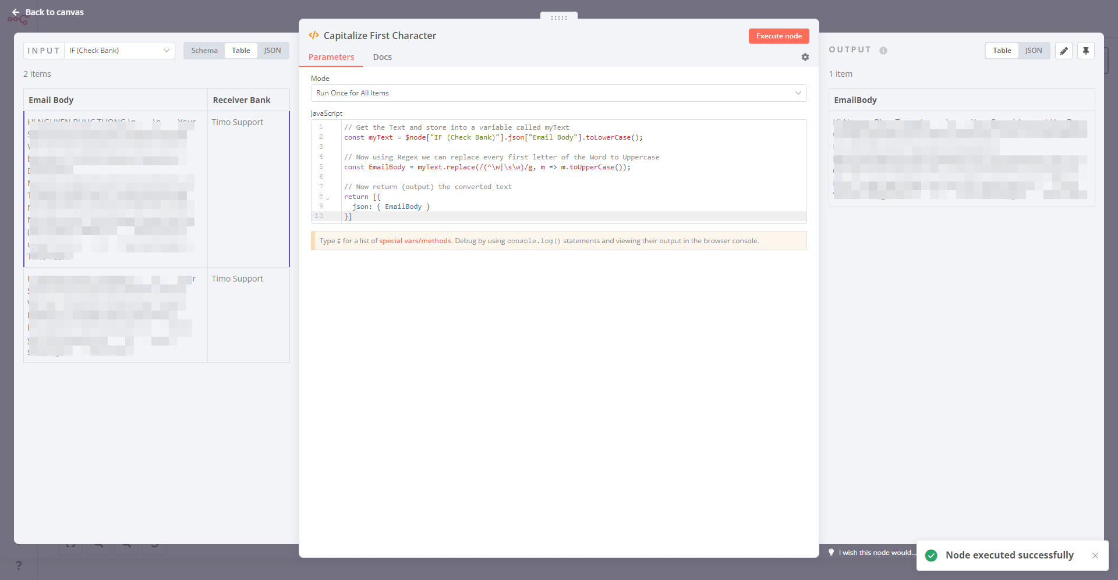
Task: Click the edit output pencil icon
Action: [1063, 51]
